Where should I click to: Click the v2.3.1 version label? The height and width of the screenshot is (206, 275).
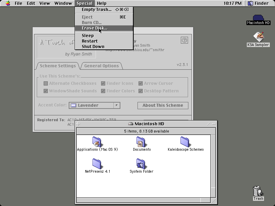[x=182, y=65]
